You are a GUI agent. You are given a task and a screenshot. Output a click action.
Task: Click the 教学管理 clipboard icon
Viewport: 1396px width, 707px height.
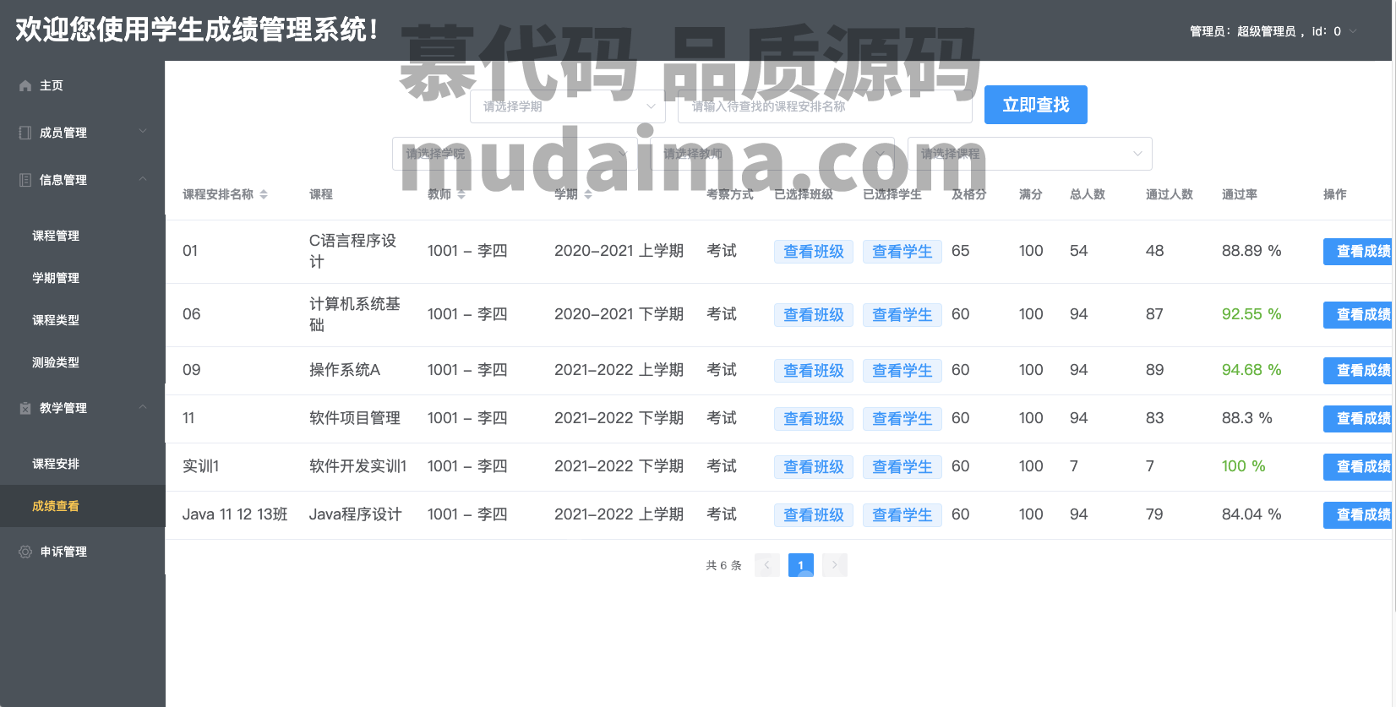click(x=25, y=408)
